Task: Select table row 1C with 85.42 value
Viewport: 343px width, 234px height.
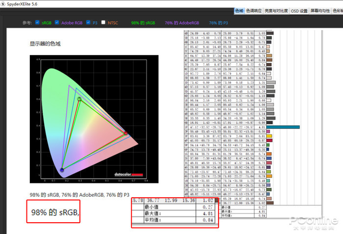Action: coord(225,47)
